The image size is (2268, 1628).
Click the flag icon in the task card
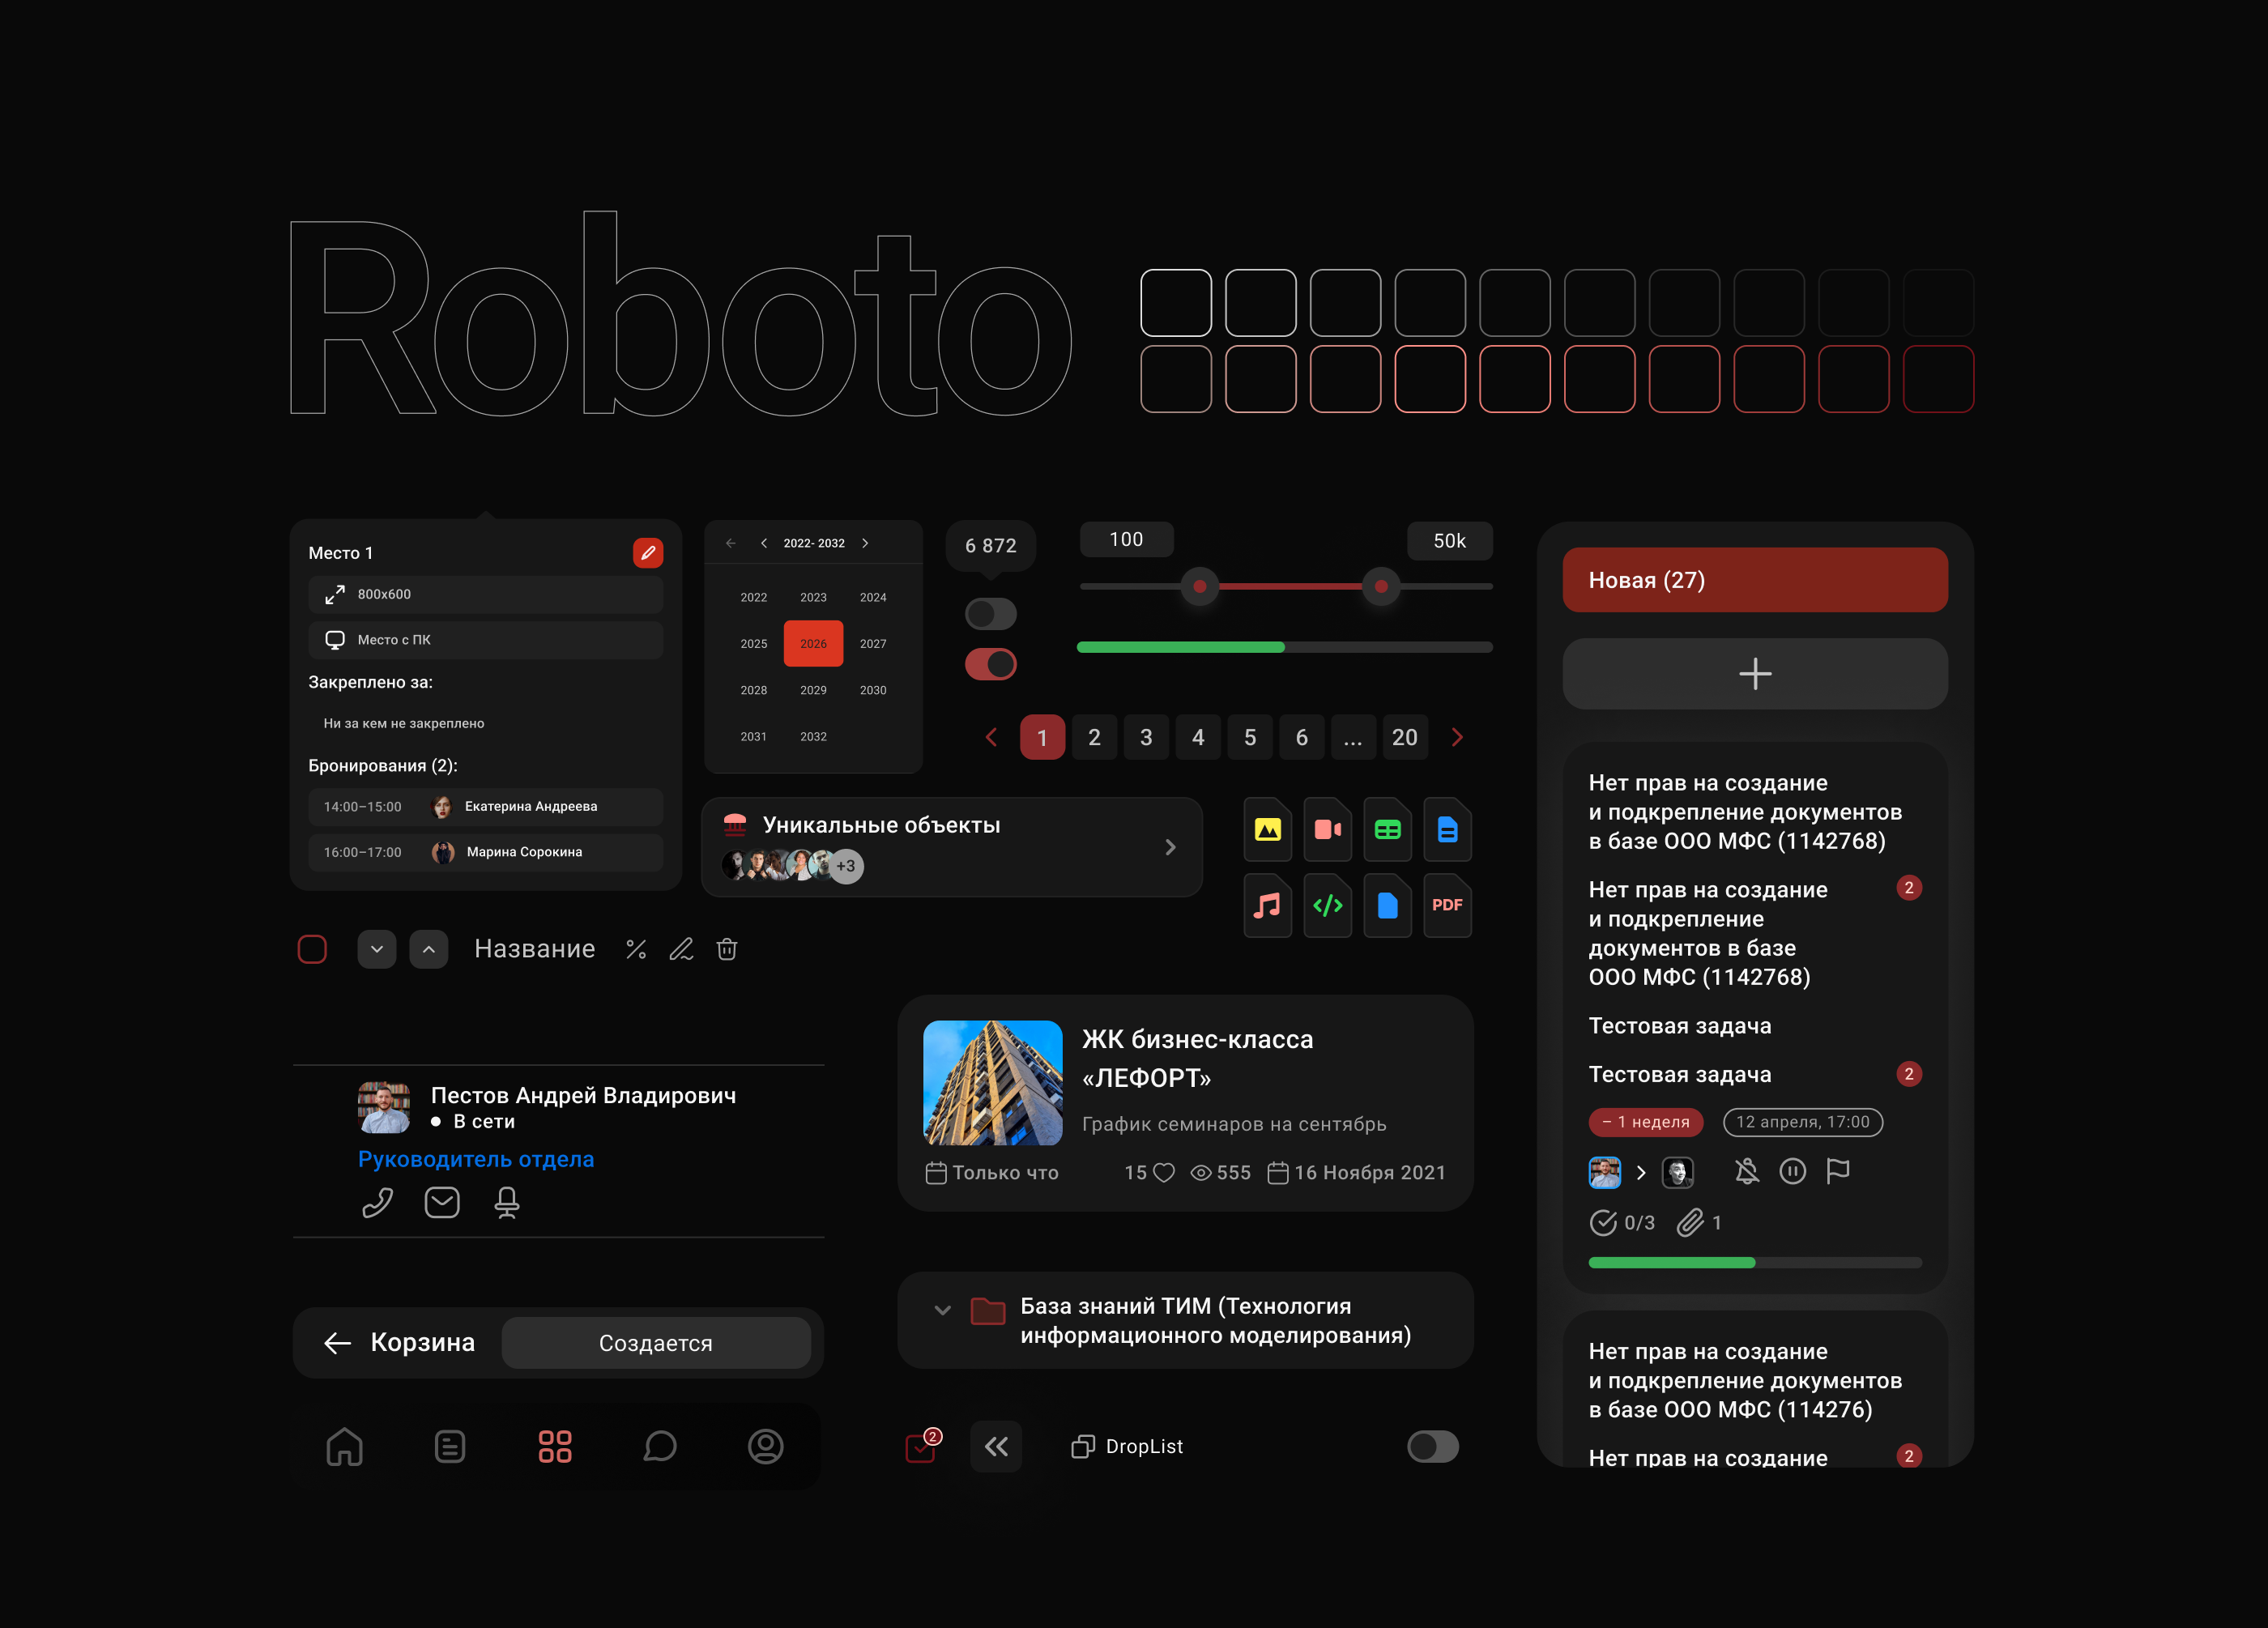(x=1838, y=1171)
